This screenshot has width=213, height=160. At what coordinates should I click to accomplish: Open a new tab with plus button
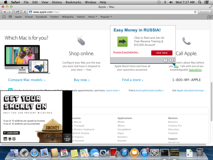click(210, 17)
